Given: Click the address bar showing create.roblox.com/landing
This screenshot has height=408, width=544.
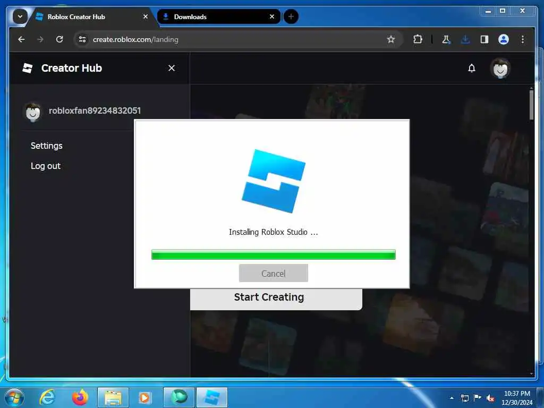Looking at the screenshot, I should coord(238,39).
